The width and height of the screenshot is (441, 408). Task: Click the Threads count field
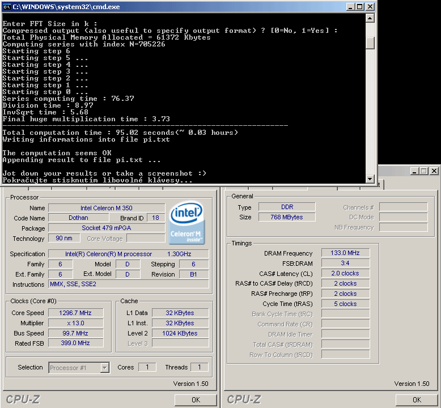tap(200, 367)
